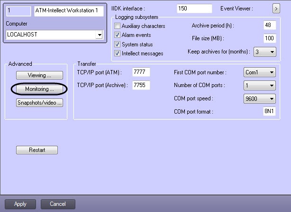
Task: Click the Restart button
Action: point(37,150)
